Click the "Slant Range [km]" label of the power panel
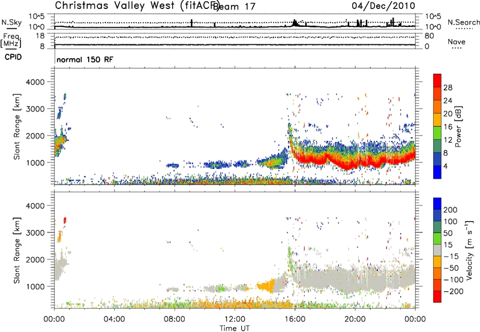Screen dimensions: 480x332 coord(17,126)
